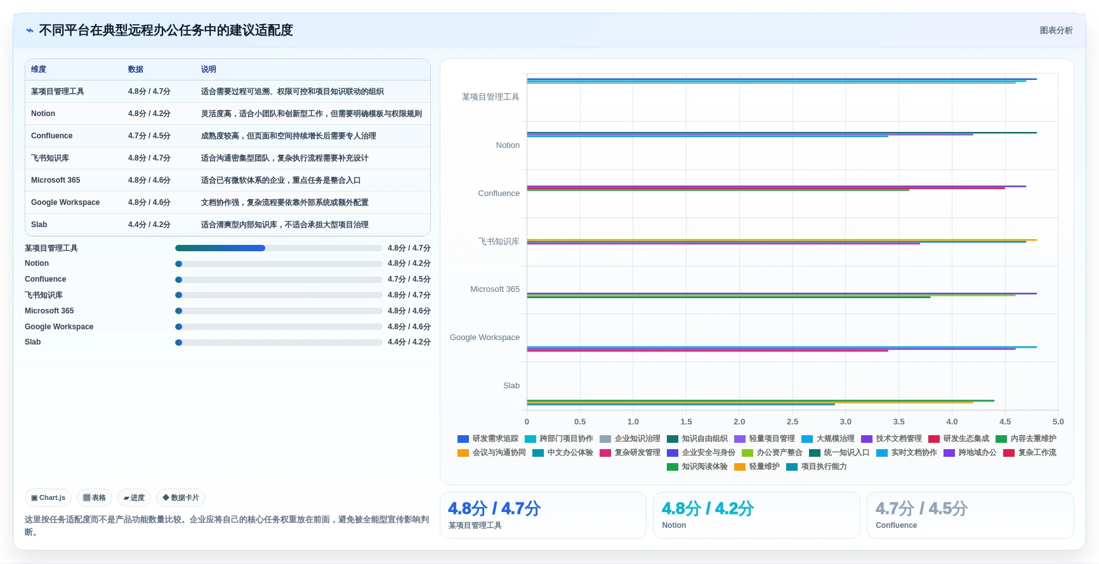The image size is (1099, 564).
Task: Click the 4.7分 / 4.5分 table data cell
Action: click(149, 136)
